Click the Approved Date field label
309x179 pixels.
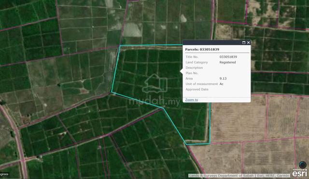(197, 89)
